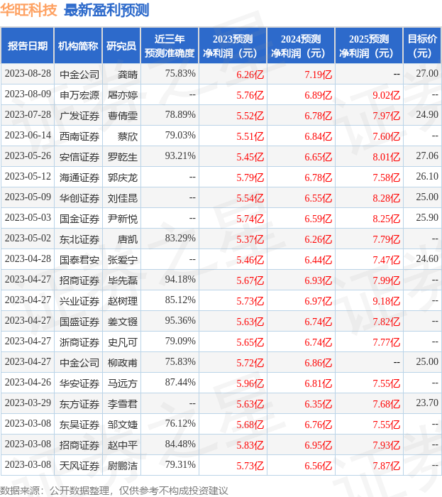Click accuracy value 78.89%
Viewport: 442px width, 497px height.
pyautogui.click(x=180, y=114)
